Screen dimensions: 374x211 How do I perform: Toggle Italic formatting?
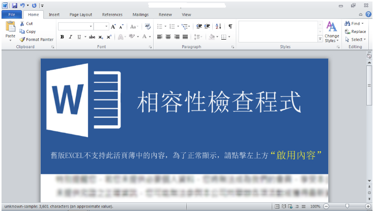click(71, 37)
